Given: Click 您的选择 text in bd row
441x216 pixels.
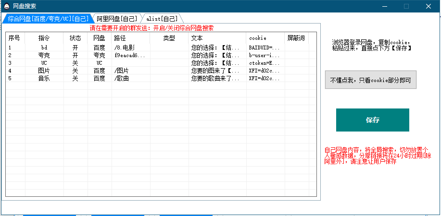Looking at the screenshot, I should tap(217, 48).
